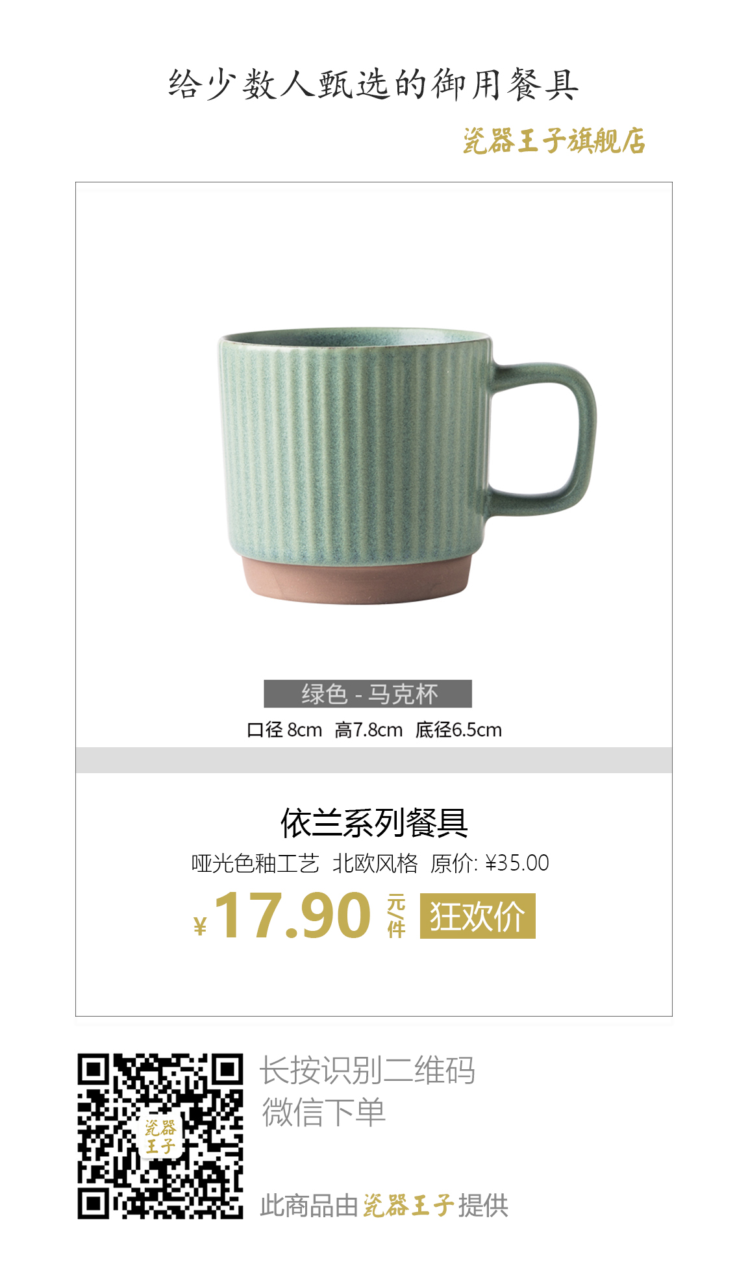Select the 狂欢价 gold badge
This screenshot has height=1262, width=748.
click(477, 915)
